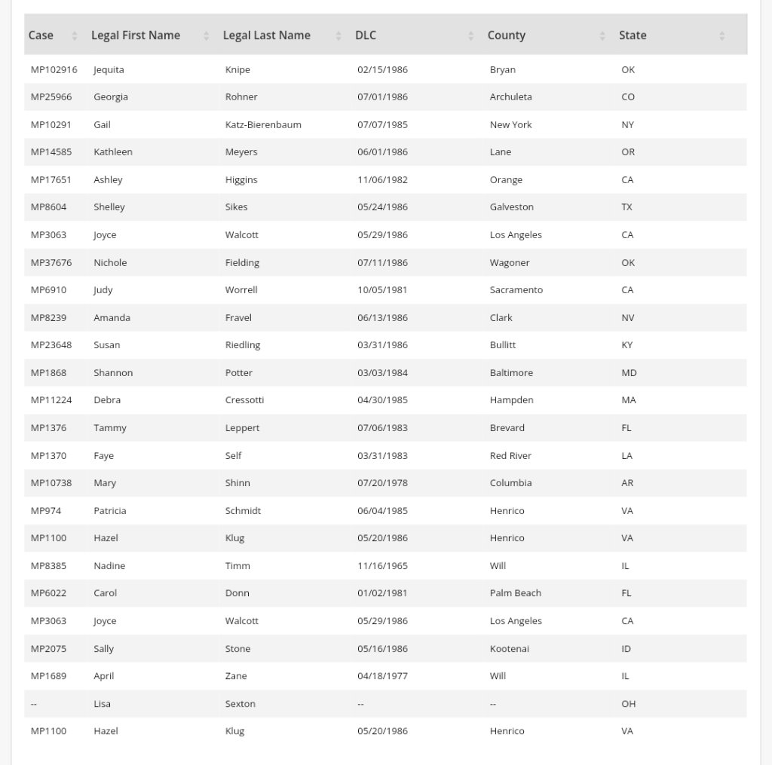
Task: Select the Katz-Bierenbaum last name cell
Action: pyautogui.click(x=263, y=124)
